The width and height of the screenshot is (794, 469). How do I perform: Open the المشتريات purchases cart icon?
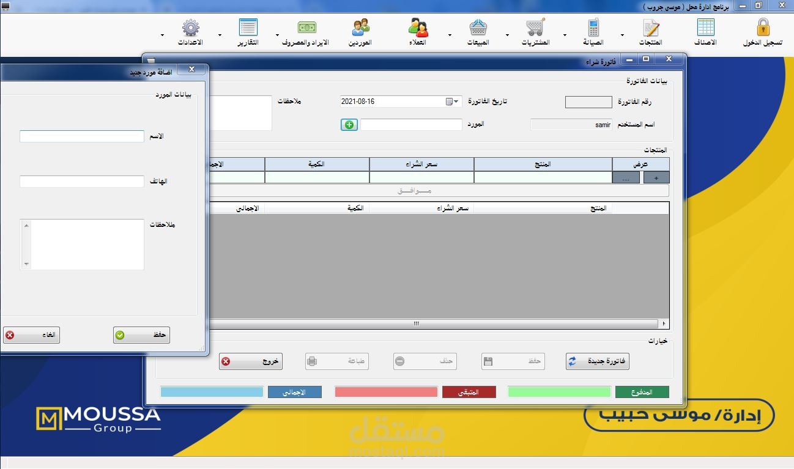pos(535,28)
